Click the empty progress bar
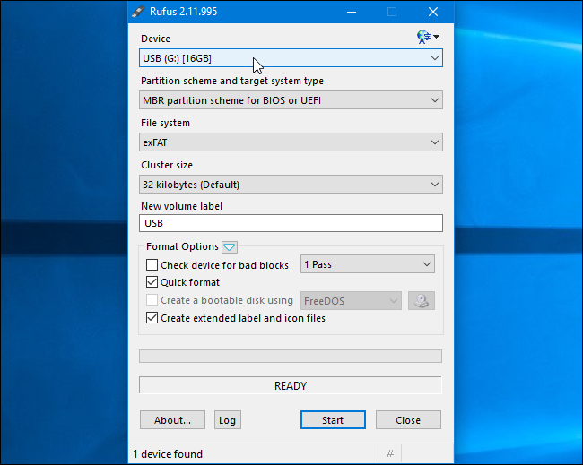The image size is (583, 465). coord(291,356)
